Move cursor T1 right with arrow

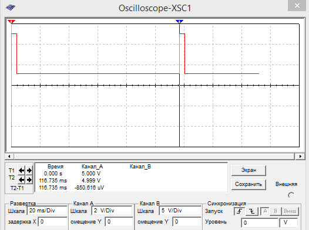click(29, 170)
